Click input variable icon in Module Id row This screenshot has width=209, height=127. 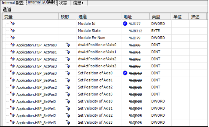tap(13, 24)
